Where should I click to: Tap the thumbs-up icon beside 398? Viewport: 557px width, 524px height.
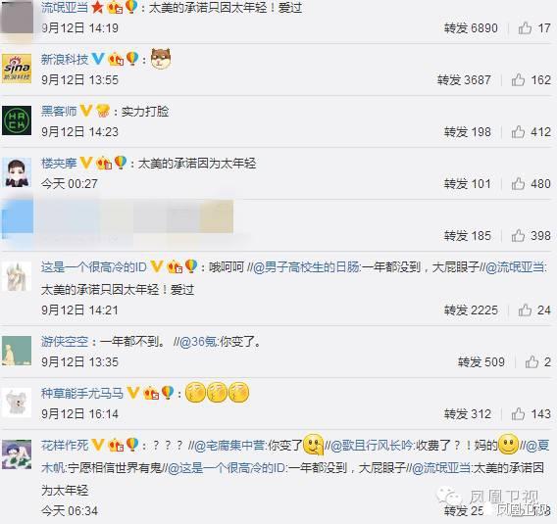[x=519, y=235]
